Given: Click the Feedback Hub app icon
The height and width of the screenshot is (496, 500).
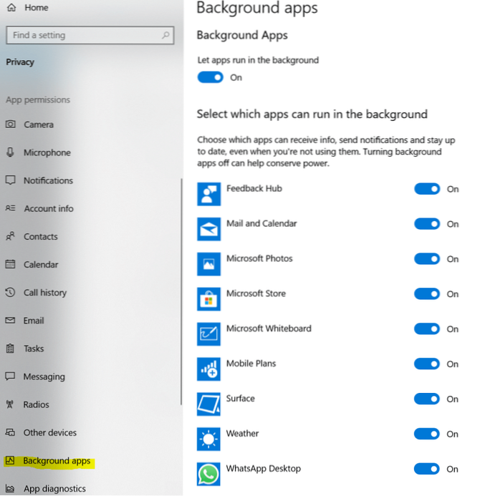Looking at the screenshot, I should pos(208,194).
